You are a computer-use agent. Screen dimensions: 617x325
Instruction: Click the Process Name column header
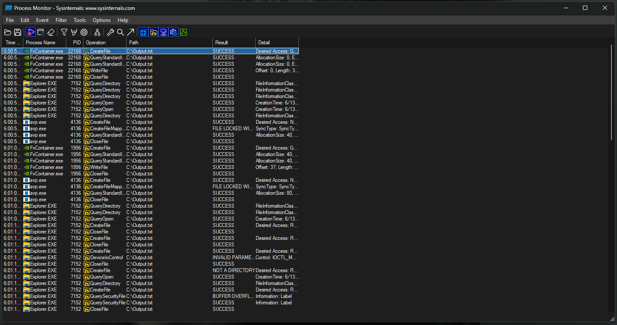(x=45, y=43)
